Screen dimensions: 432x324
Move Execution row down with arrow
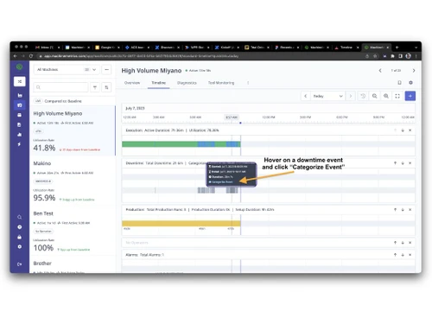pyautogui.click(x=403, y=130)
